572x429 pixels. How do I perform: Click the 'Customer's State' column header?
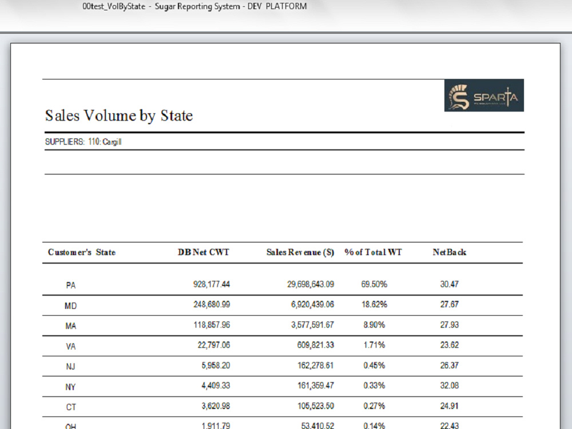(x=82, y=252)
